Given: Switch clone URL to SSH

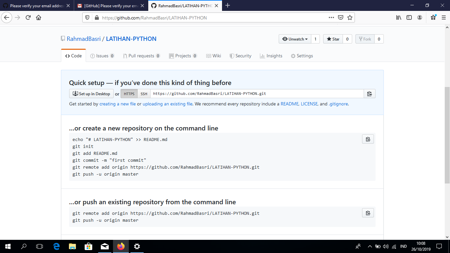Looking at the screenshot, I should point(144,94).
